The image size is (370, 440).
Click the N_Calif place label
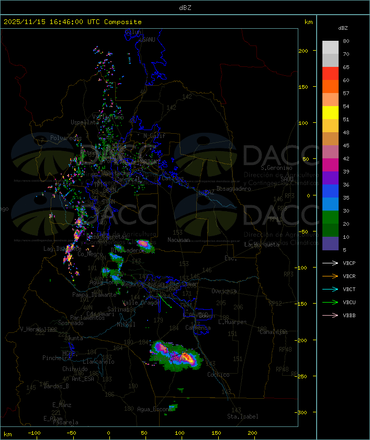point(154,136)
